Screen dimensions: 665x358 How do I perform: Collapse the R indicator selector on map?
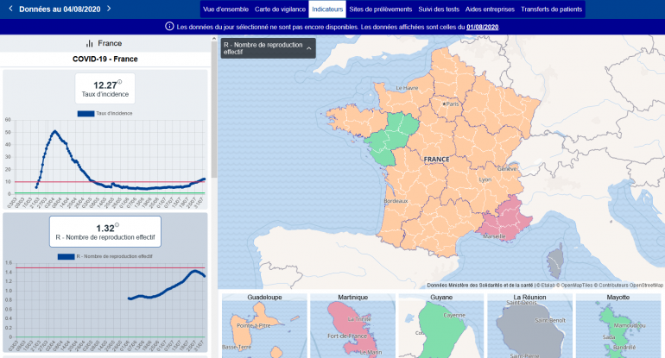pyautogui.click(x=308, y=48)
